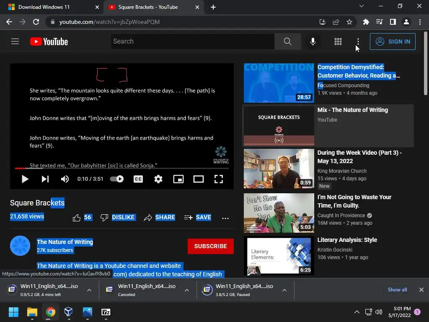
Task: Expand options for canceled Win11 ISO
Action: [x=186, y=290]
